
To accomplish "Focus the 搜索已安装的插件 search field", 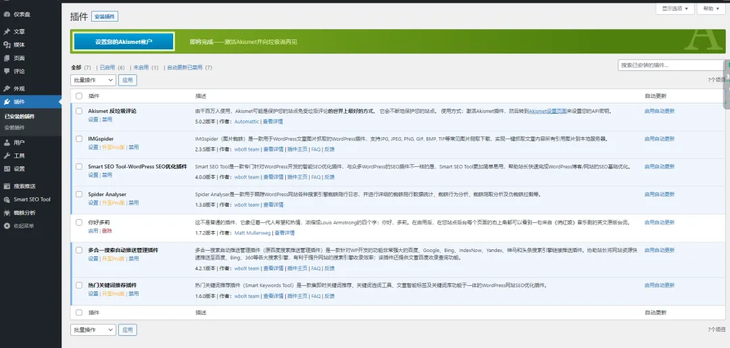I will 671,66.
